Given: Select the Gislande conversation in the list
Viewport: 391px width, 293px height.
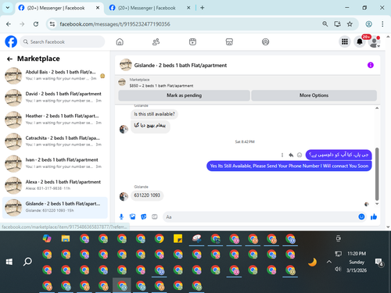Looking at the screenshot, I should [55, 207].
